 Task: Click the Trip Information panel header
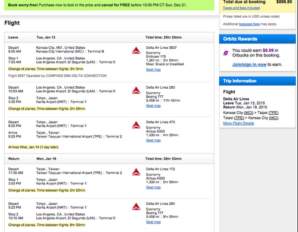(257, 81)
